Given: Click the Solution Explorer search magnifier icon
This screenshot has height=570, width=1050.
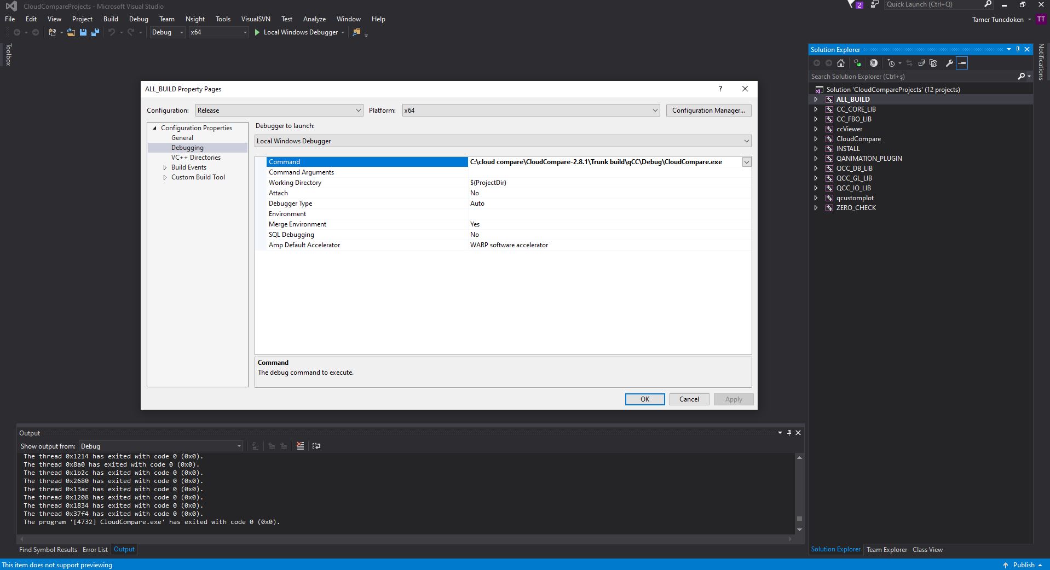Looking at the screenshot, I should point(1021,77).
